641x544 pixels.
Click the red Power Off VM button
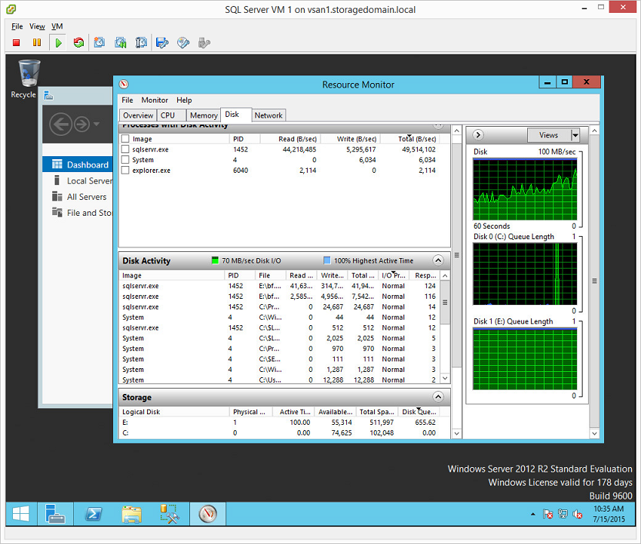(x=17, y=42)
